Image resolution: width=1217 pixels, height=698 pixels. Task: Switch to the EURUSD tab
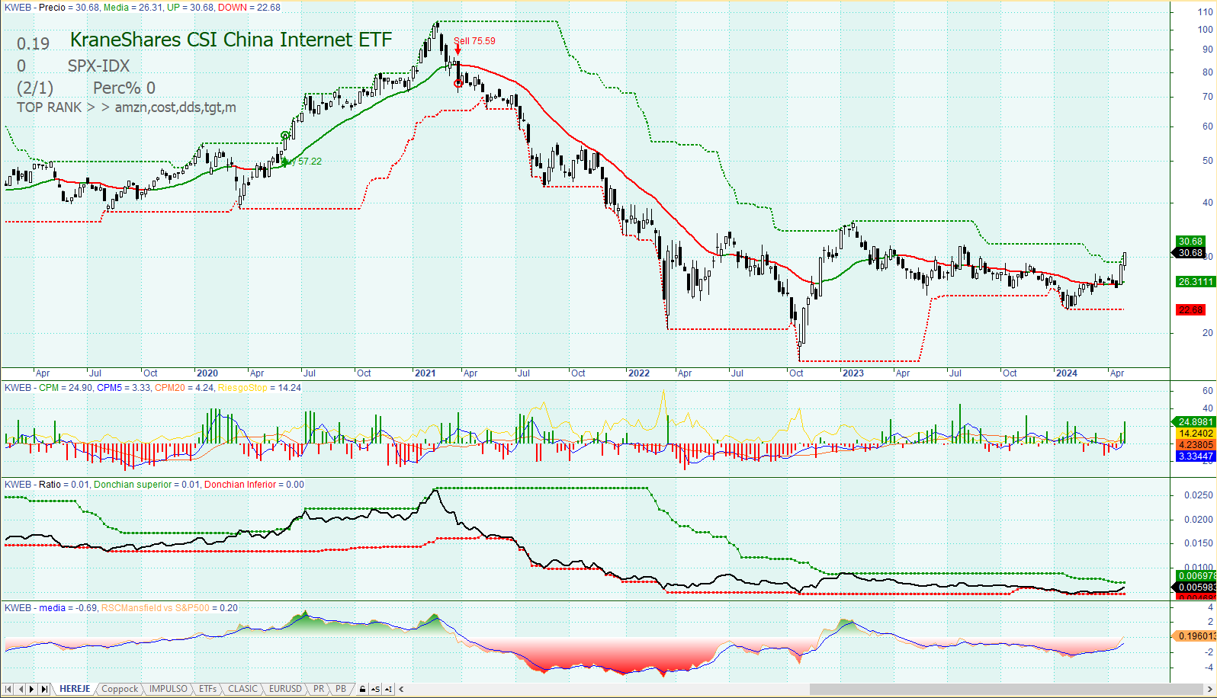point(285,689)
